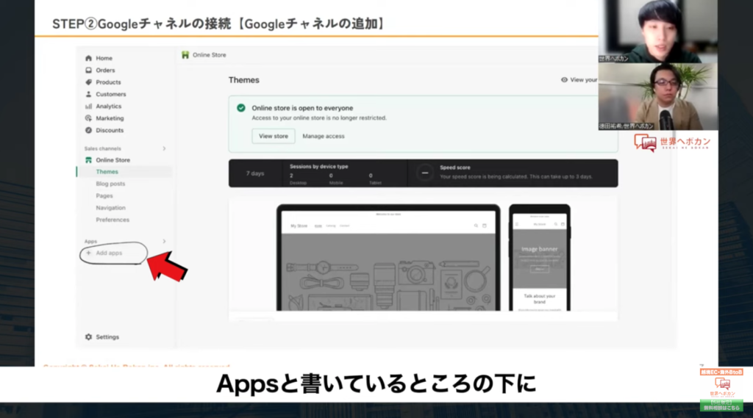Open Navigation under Online Store
This screenshot has height=418, width=753.
[110, 208]
